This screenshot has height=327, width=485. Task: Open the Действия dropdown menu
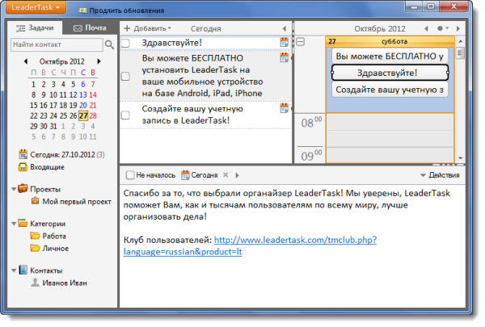441,174
